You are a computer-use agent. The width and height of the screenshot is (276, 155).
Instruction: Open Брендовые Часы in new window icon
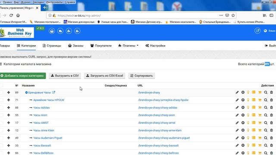point(53,92)
